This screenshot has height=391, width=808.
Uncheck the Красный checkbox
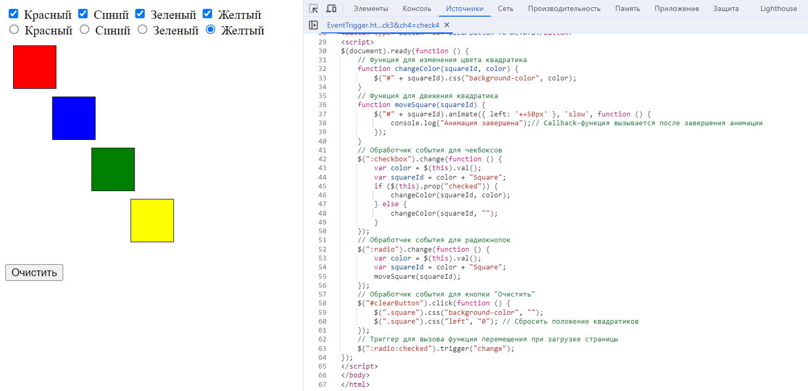click(x=14, y=14)
